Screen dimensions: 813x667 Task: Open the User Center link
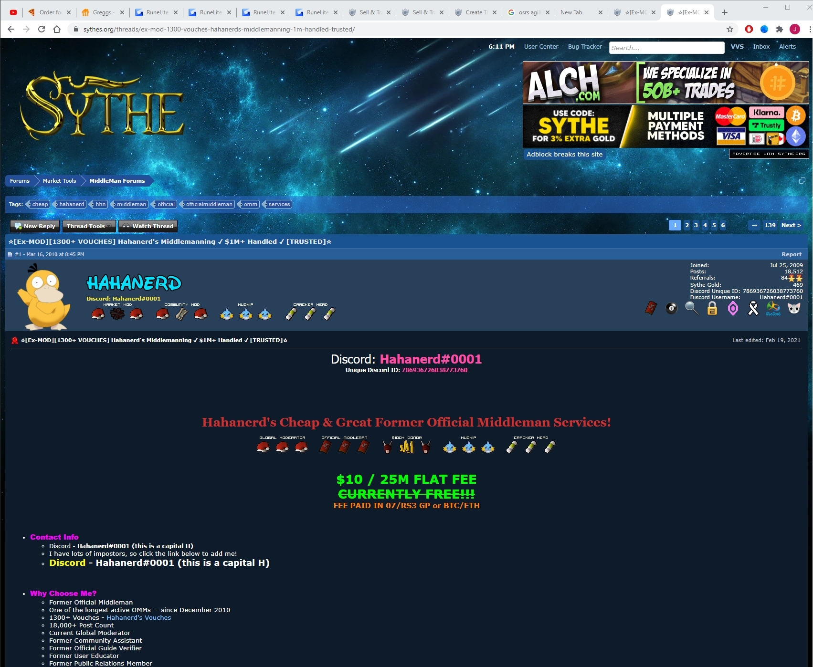541,47
